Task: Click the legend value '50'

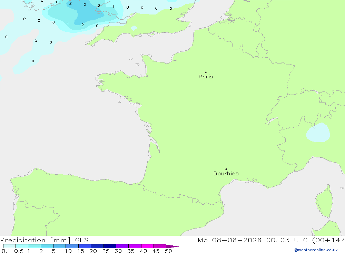Action: pyautogui.click(x=168, y=251)
